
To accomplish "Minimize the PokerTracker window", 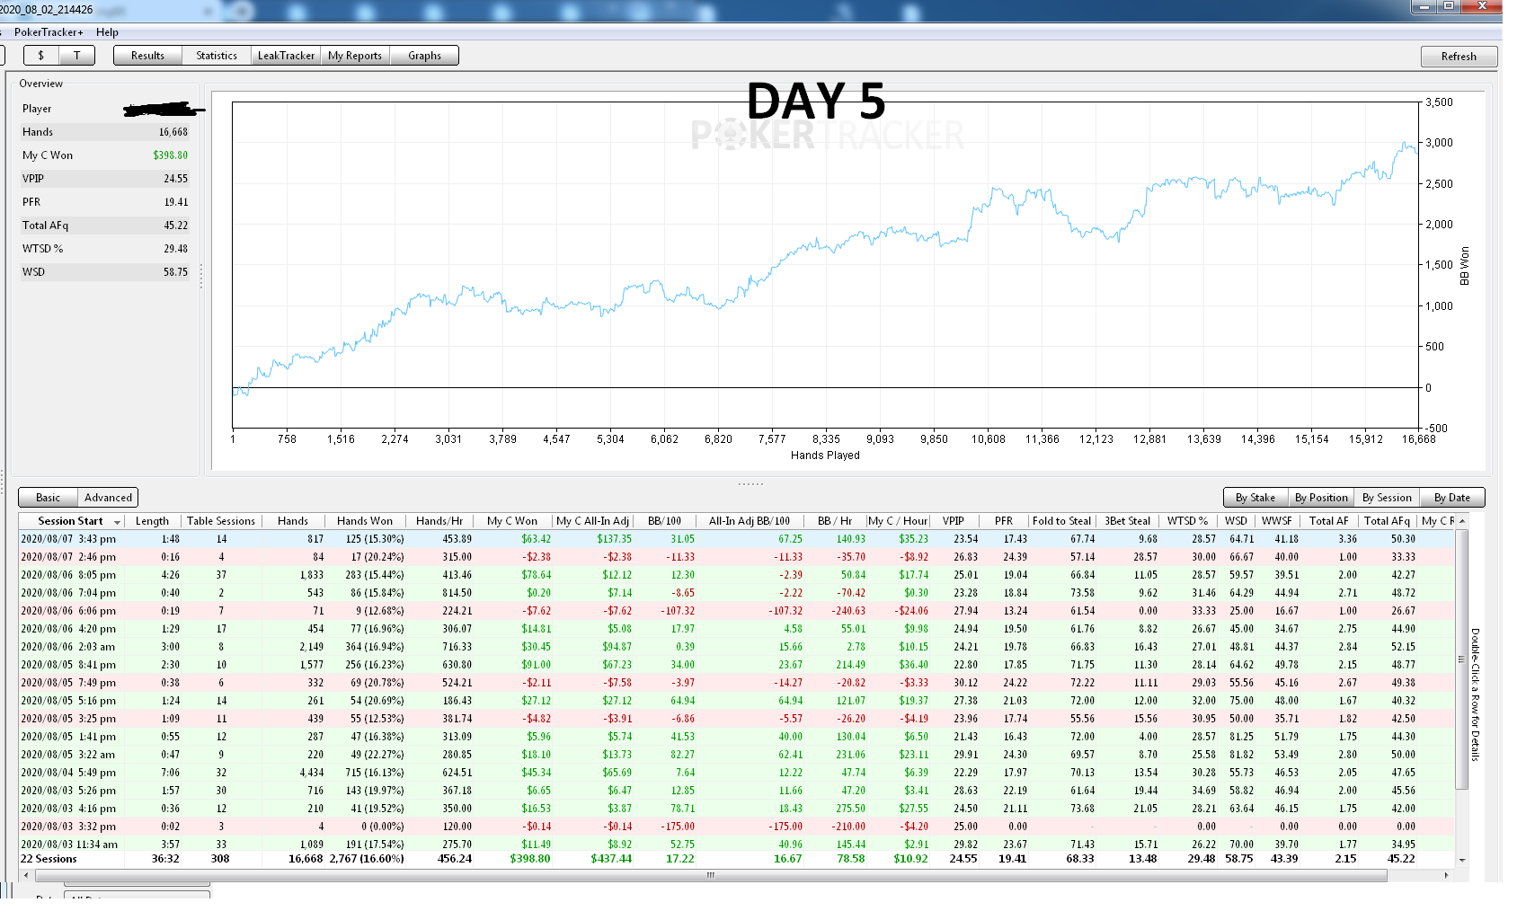I will click(1424, 6).
